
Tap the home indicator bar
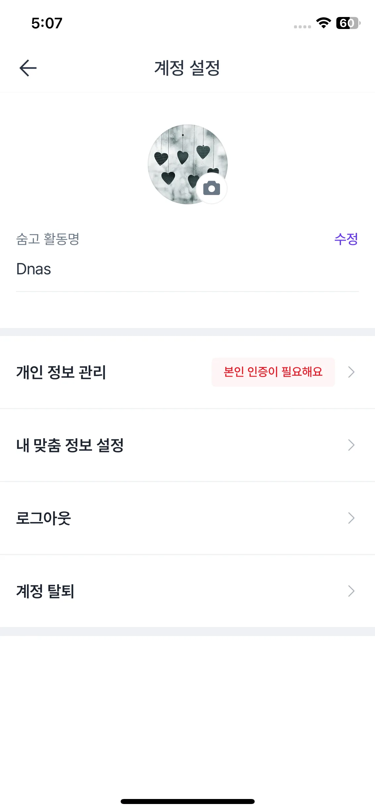[x=187, y=801]
